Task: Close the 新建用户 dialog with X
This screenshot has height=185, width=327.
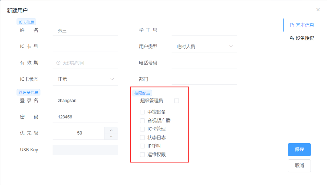Action: click(x=318, y=10)
